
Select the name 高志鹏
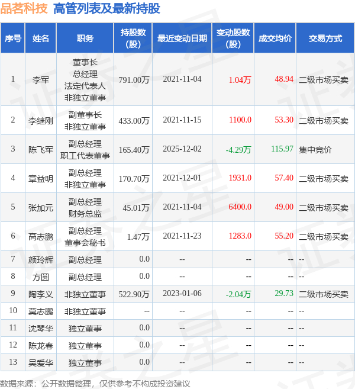pos(41,237)
